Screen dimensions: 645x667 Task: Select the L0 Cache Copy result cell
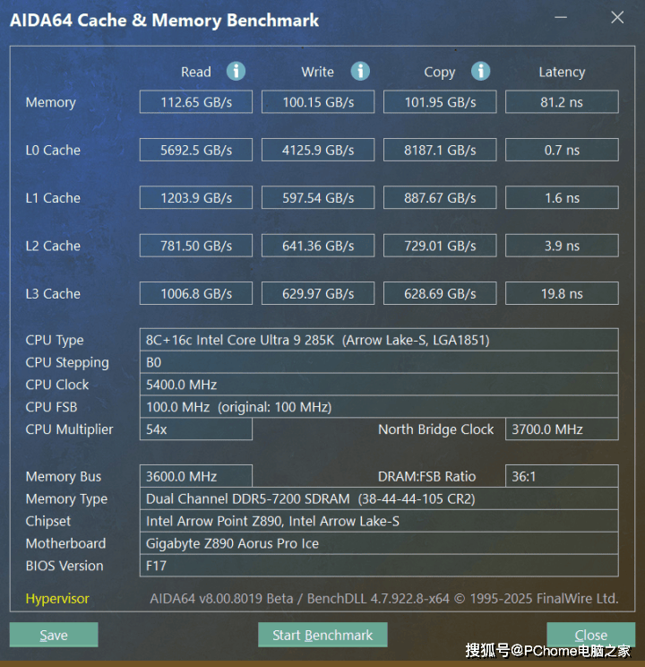point(440,151)
